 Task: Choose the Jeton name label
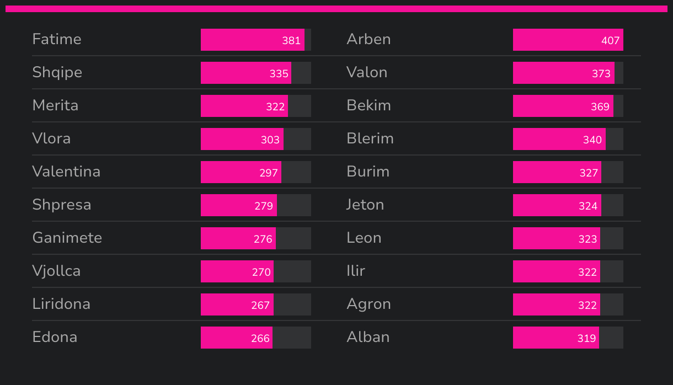coord(365,205)
